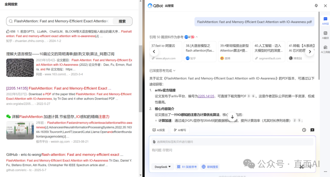The image size is (330, 177).
Task: Select the AI搜索 tab above input
Action: coord(159,130)
